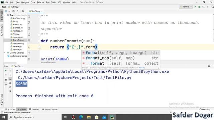This screenshot has width=214, height=120.
Task: Rerun TestFile in the Run panel
Action: (x=6, y=71)
